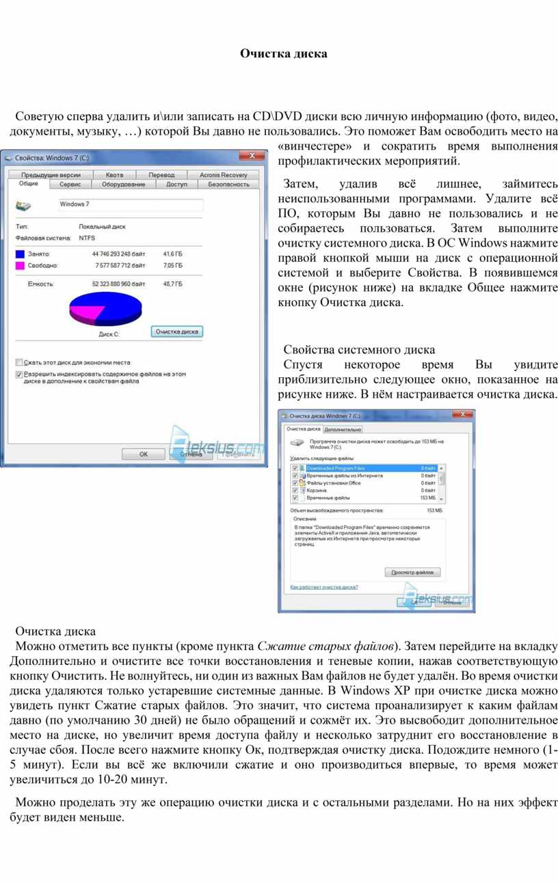558x883 pixels.
Task: Switch to the 'Сервис' tab
Action: pyautogui.click(x=70, y=185)
